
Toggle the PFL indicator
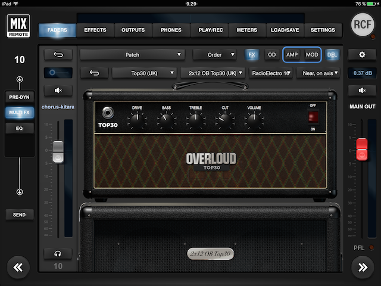371,247
